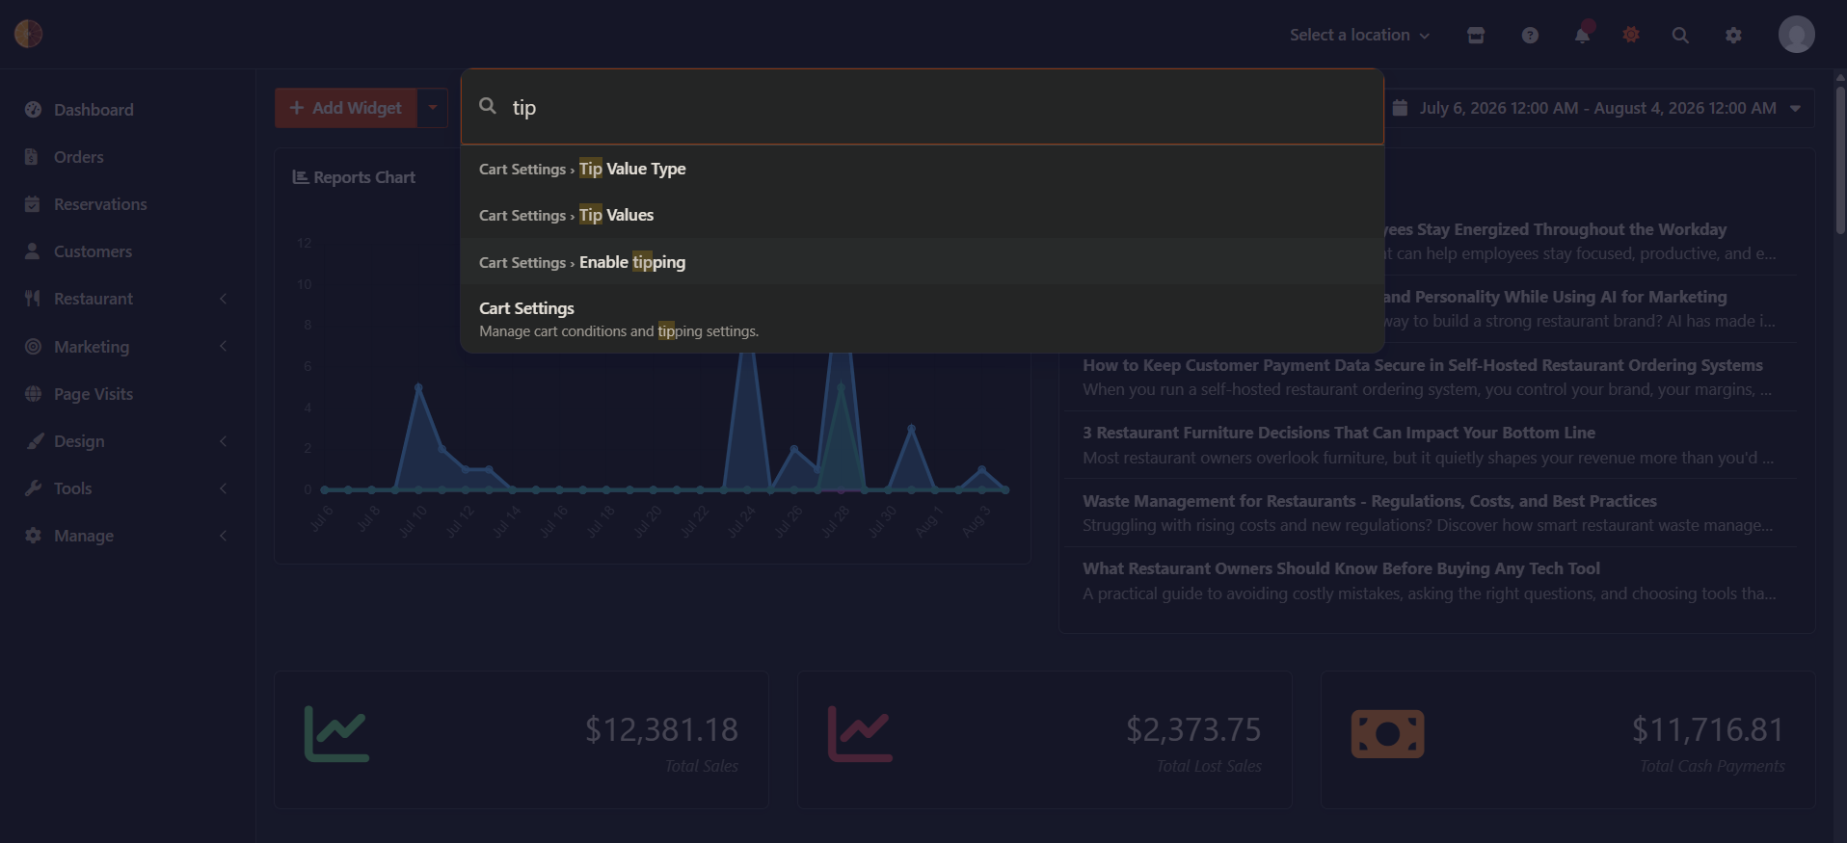Image resolution: width=1847 pixels, height=843 pixels.
Task: Open Customers in sidebar
Action: [127, 251]
